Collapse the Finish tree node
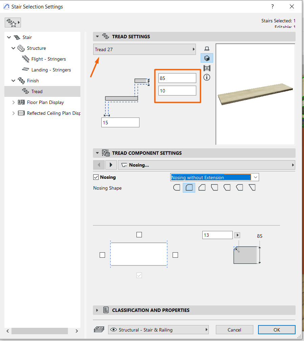Screen dimensions: 304x341 [x=13, y=81]
